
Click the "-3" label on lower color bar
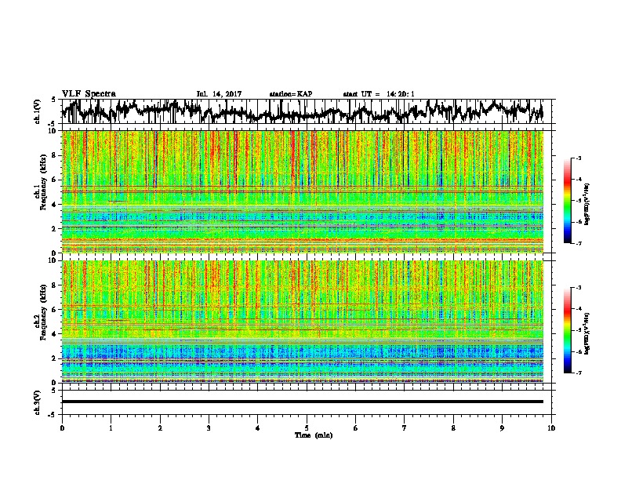click(578, 288)
